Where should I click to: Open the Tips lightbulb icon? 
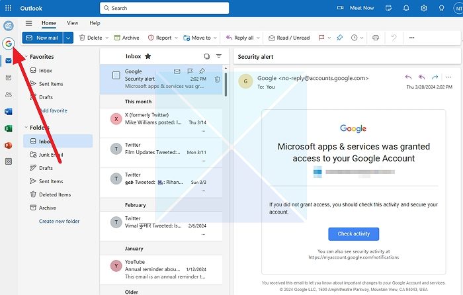[x=441, y=8]
